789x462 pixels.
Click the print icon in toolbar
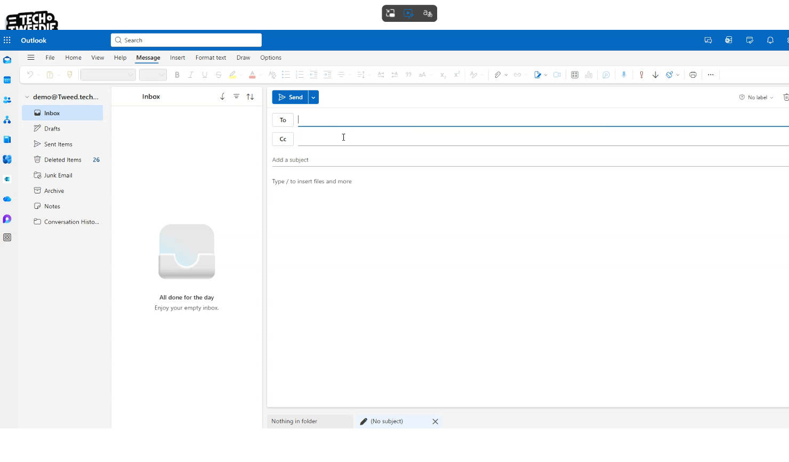pos(693,75)
